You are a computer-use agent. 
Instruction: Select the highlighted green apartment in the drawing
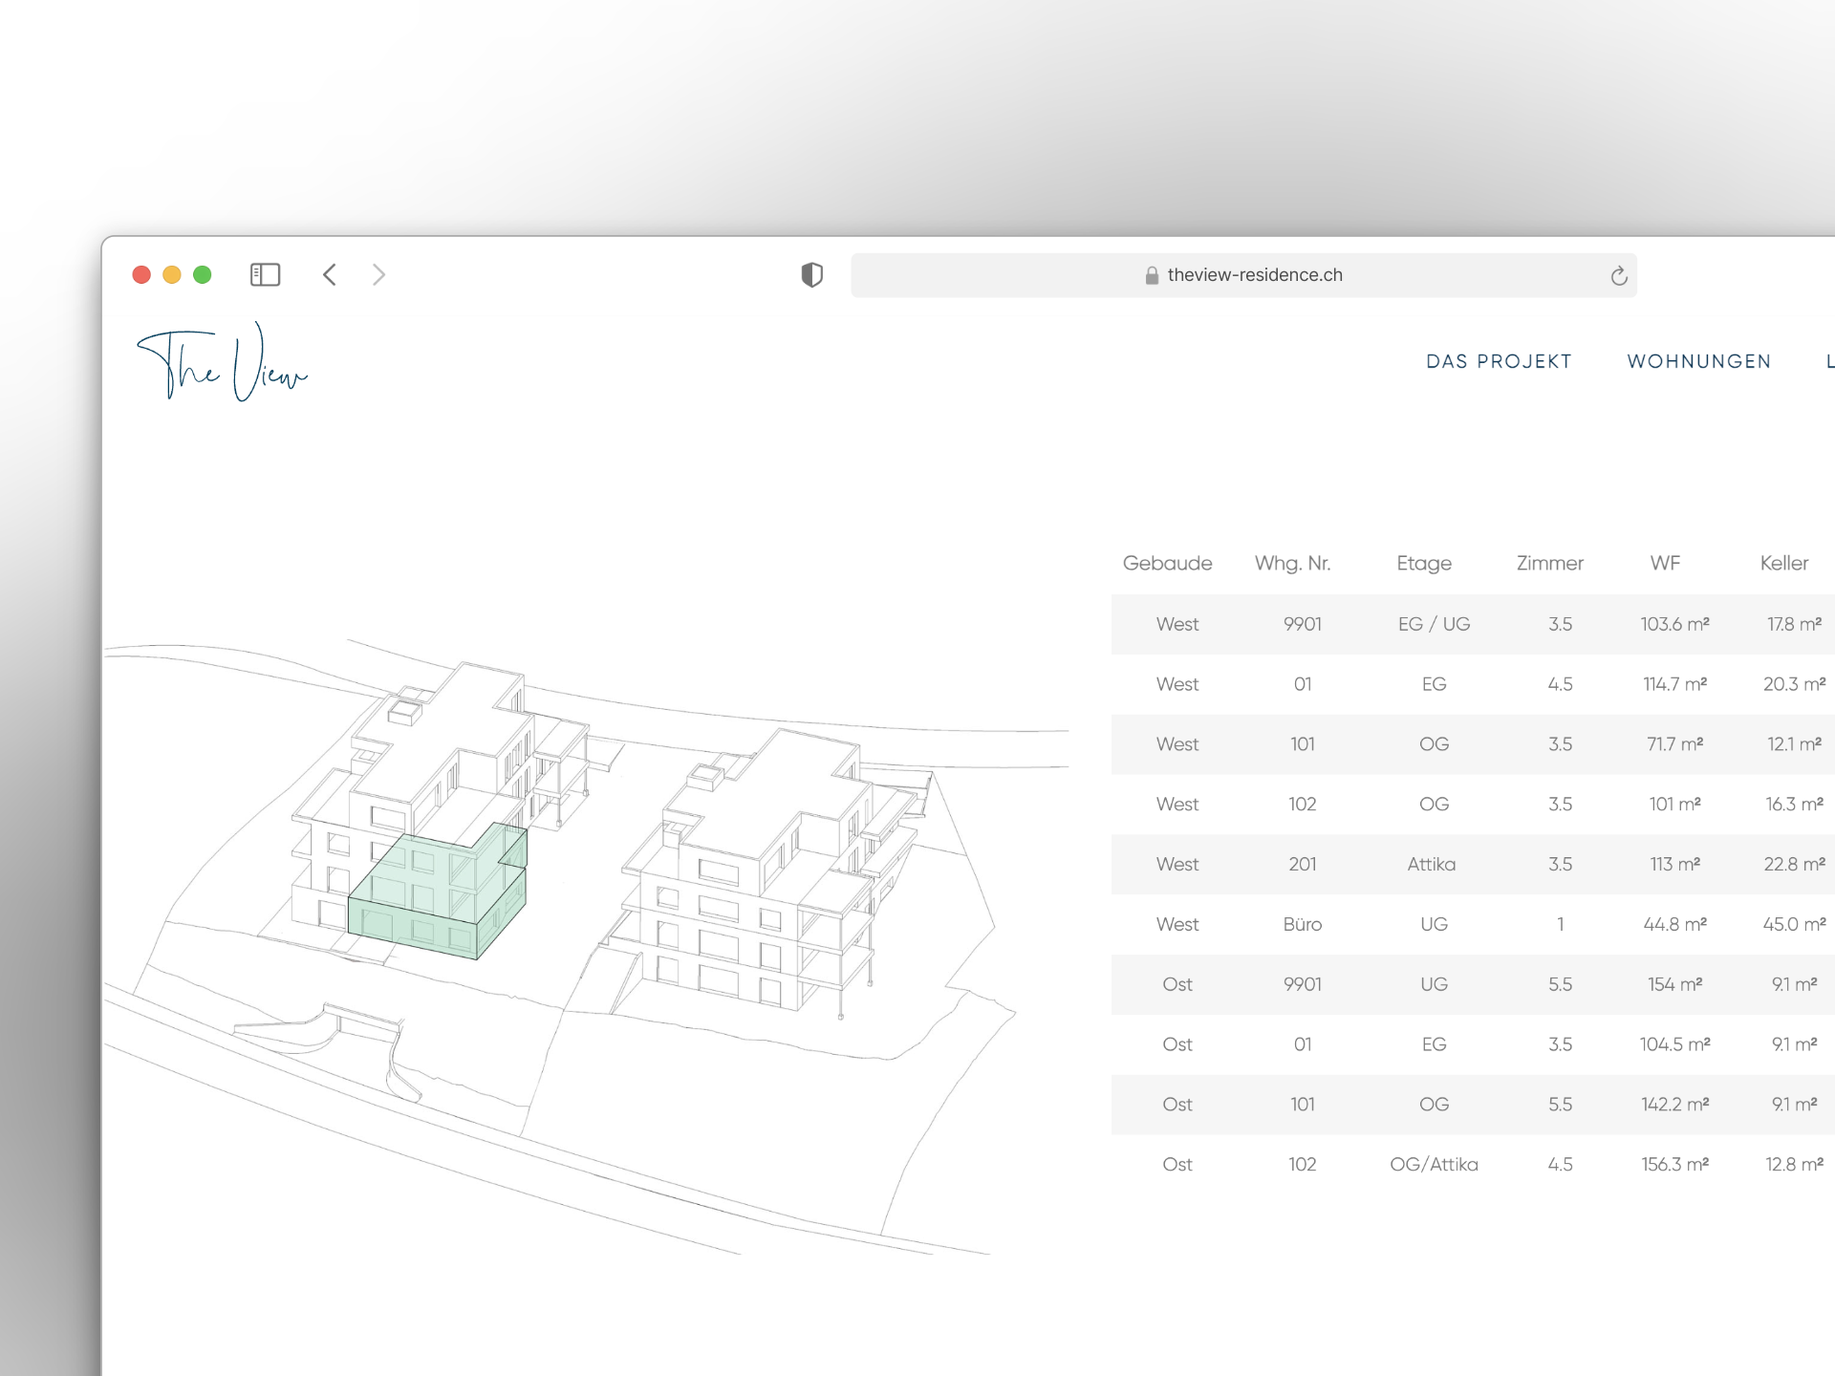437,891
